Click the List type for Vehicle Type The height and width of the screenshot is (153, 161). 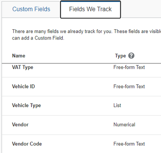[x=117, y=106]
